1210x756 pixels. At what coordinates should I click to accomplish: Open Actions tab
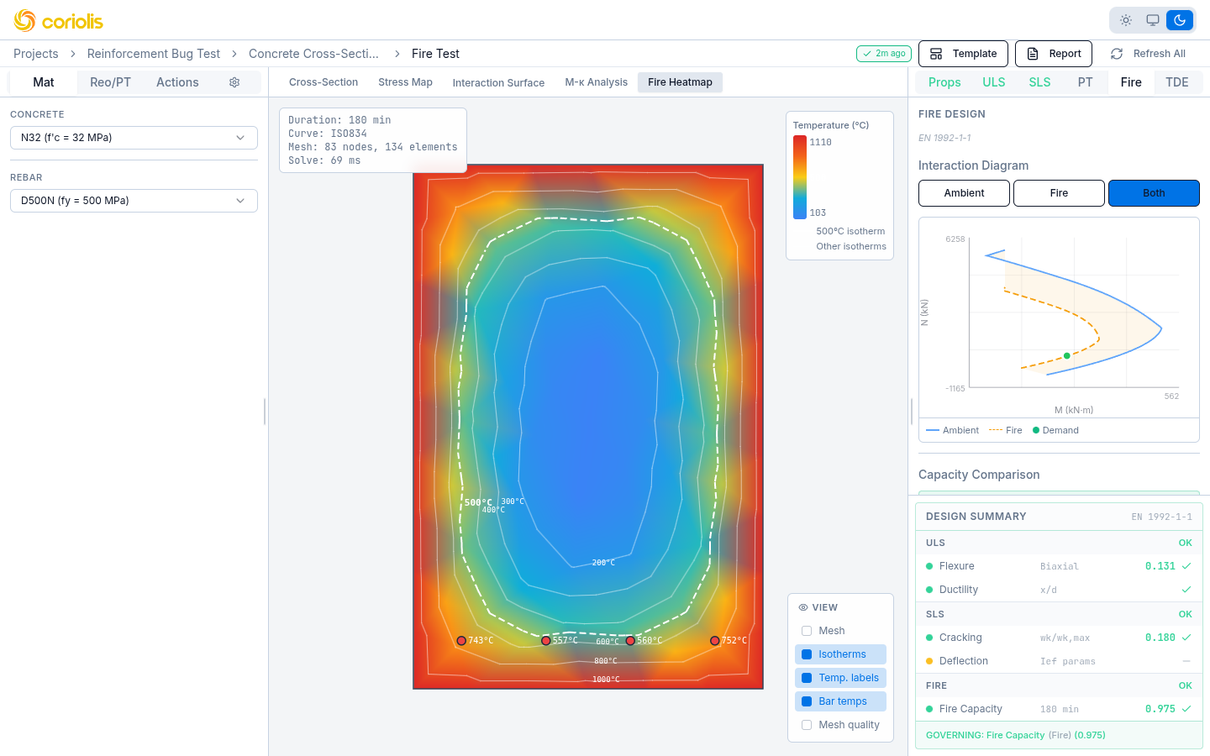[177, 82]
